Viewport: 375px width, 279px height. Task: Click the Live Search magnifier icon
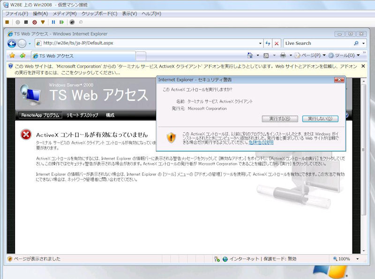point(356,43)
